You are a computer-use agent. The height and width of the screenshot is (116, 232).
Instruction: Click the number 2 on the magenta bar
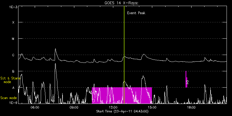[188, 82]
